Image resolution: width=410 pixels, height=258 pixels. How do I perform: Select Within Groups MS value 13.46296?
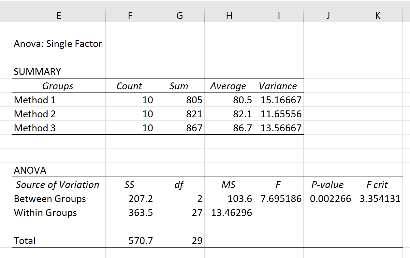point(229,212)
